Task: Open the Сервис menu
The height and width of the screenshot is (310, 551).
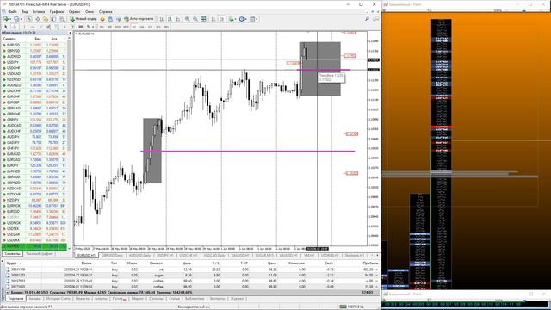Action: pyautogui.click(x=75, y=11)
